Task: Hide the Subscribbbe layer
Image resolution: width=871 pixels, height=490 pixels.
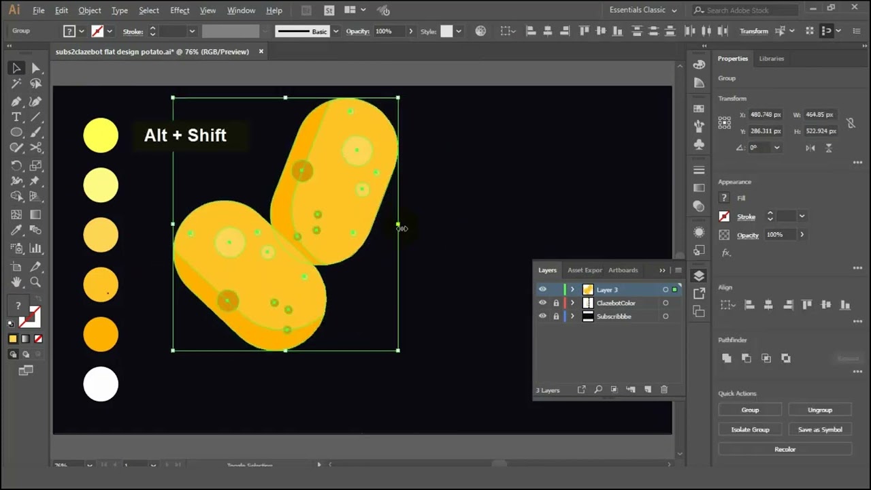Action: tap(542, 316)
